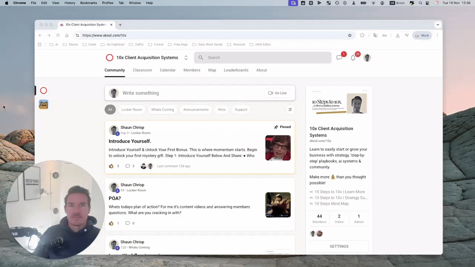This screenshot has height=267, width=475.
Task: Open a new Chrome tab
Action: pos(120,25)
